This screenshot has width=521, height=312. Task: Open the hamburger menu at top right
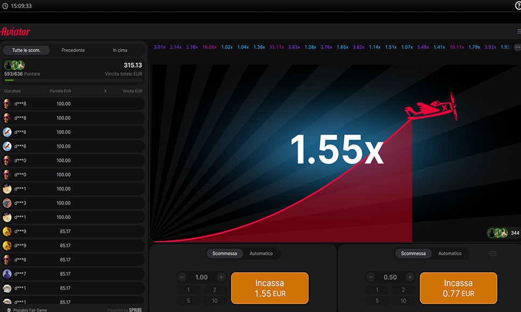coord(519,32)
